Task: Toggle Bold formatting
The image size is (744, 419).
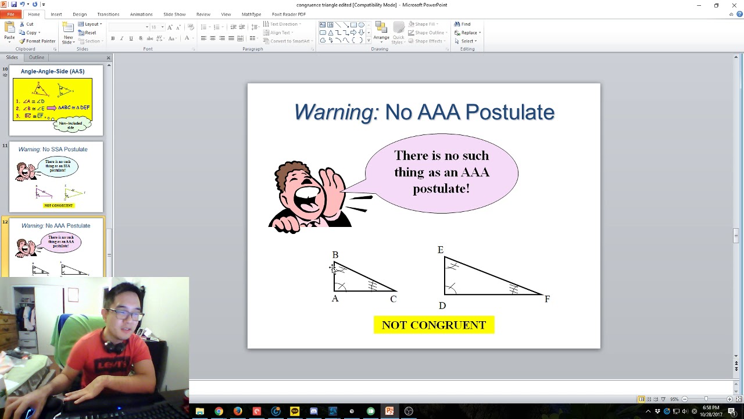Action: pyautogui.click(x=113, y=38)
